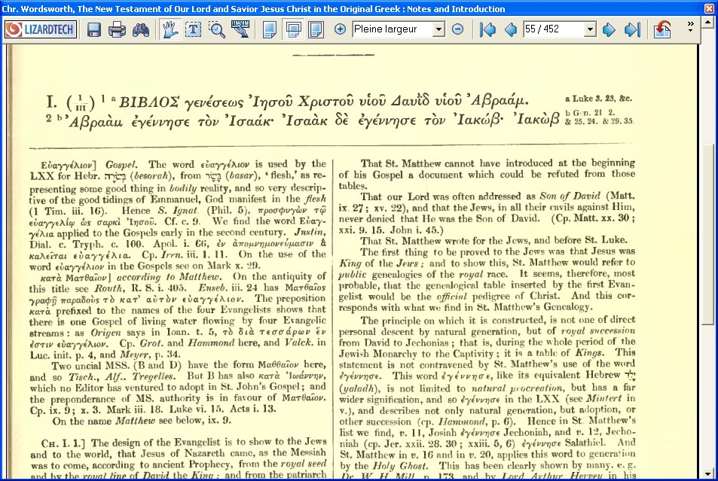Image resolution: width=718 pixels, height=481 pixels.
Task: Jump to the last page
Action: point(632,30)
